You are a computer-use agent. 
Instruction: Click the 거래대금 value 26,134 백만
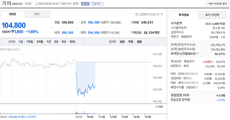(x=152, y=33)
